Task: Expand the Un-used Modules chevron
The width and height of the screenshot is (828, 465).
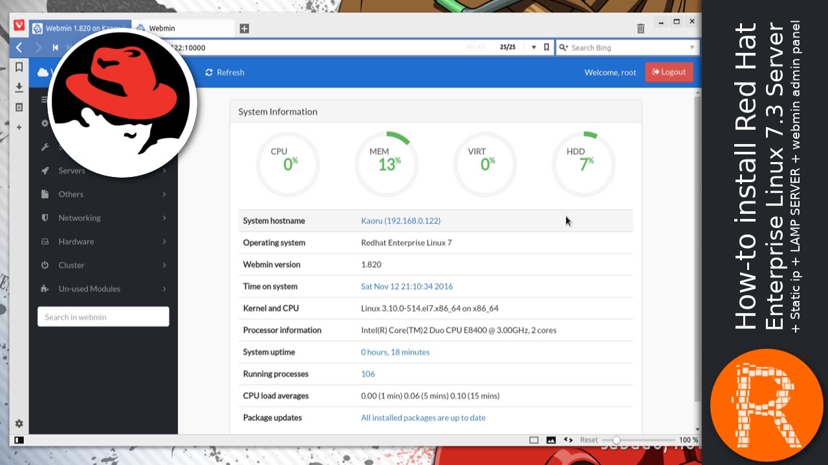Action: click(x=164, y=289)
